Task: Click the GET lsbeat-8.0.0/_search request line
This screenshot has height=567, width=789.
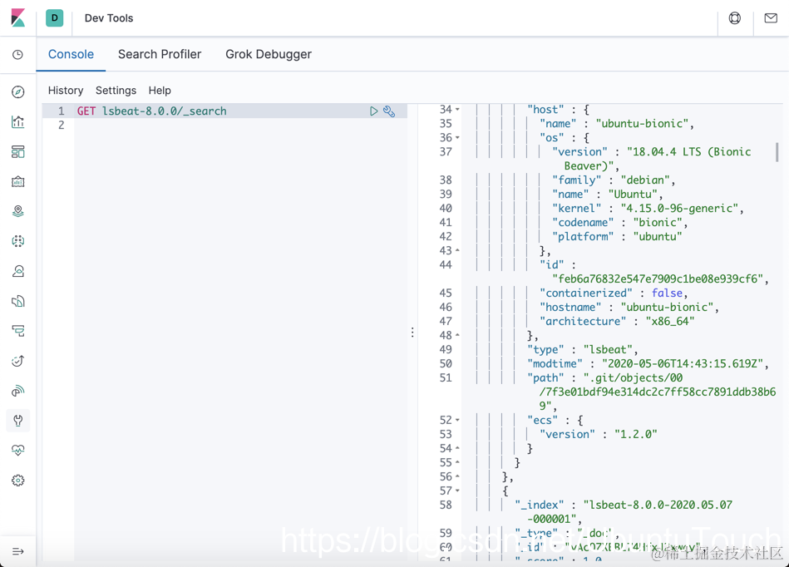Action: [151, 111]
